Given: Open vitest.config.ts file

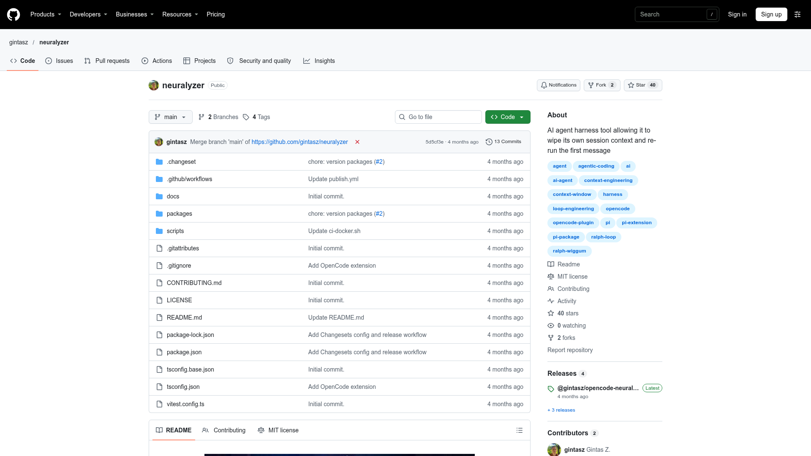Looking at the screenshot, I should (185, 404).
